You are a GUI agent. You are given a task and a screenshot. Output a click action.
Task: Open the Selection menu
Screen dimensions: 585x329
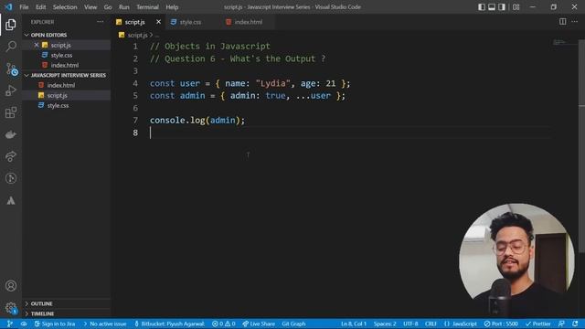click(65, 7)
